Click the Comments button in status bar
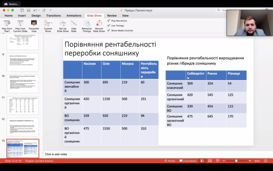Image resolution: width=273 pixels, height=171 pixels. coord(187,161)
